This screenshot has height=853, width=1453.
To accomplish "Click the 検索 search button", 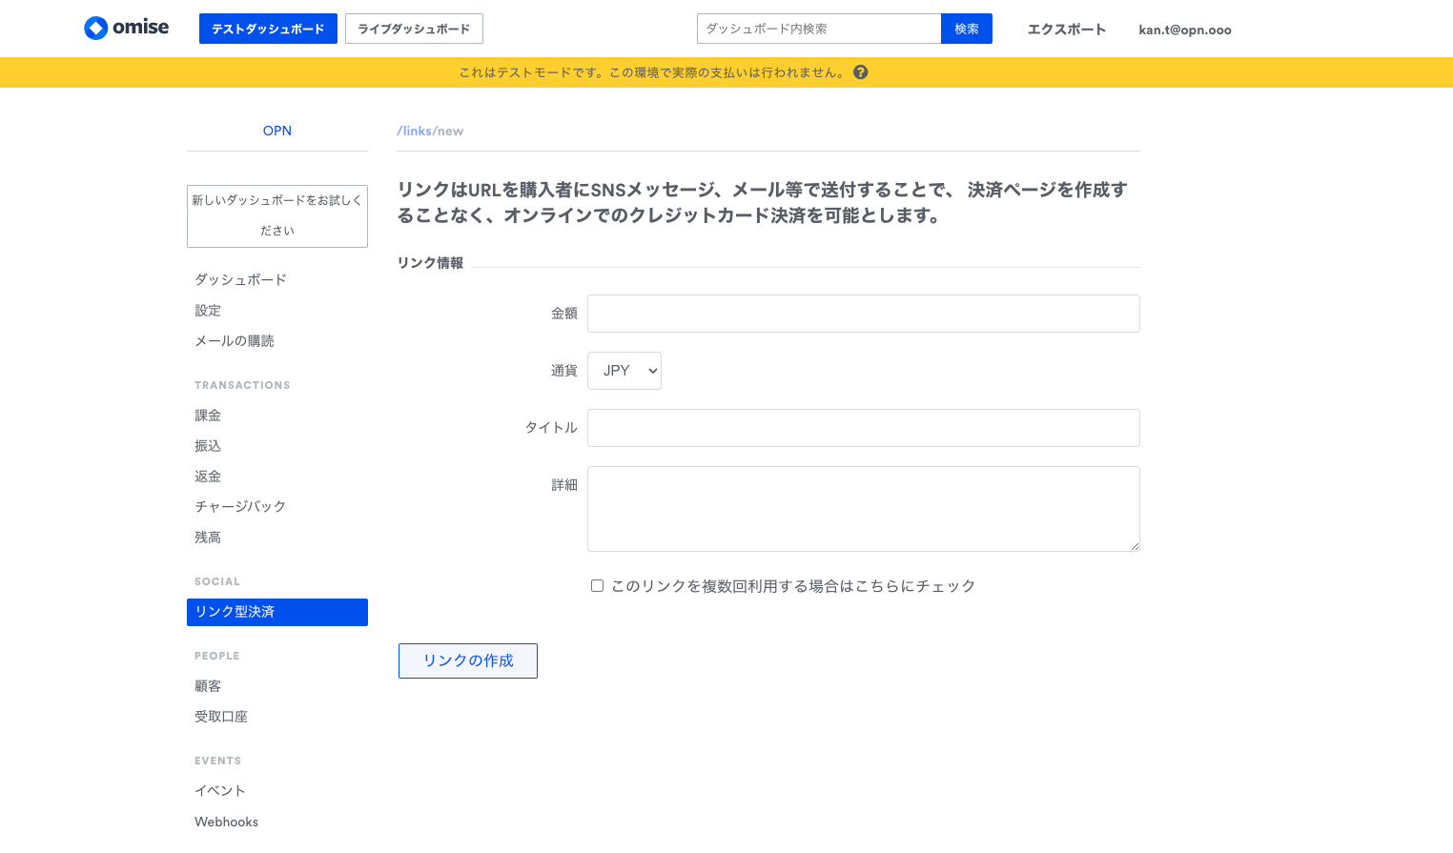I will click(966, 29).
